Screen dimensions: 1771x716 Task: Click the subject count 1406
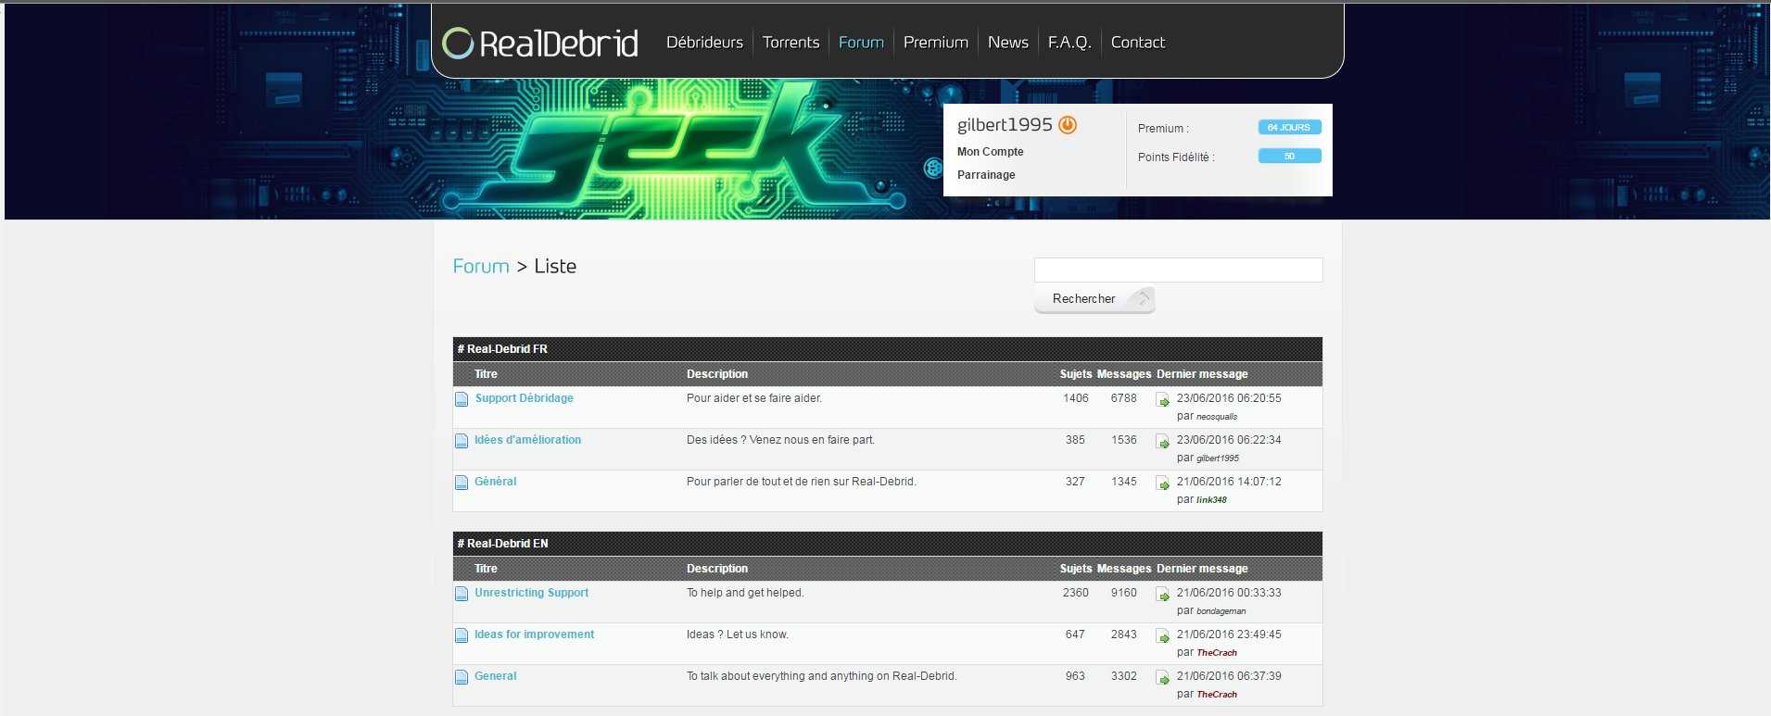1076,398
